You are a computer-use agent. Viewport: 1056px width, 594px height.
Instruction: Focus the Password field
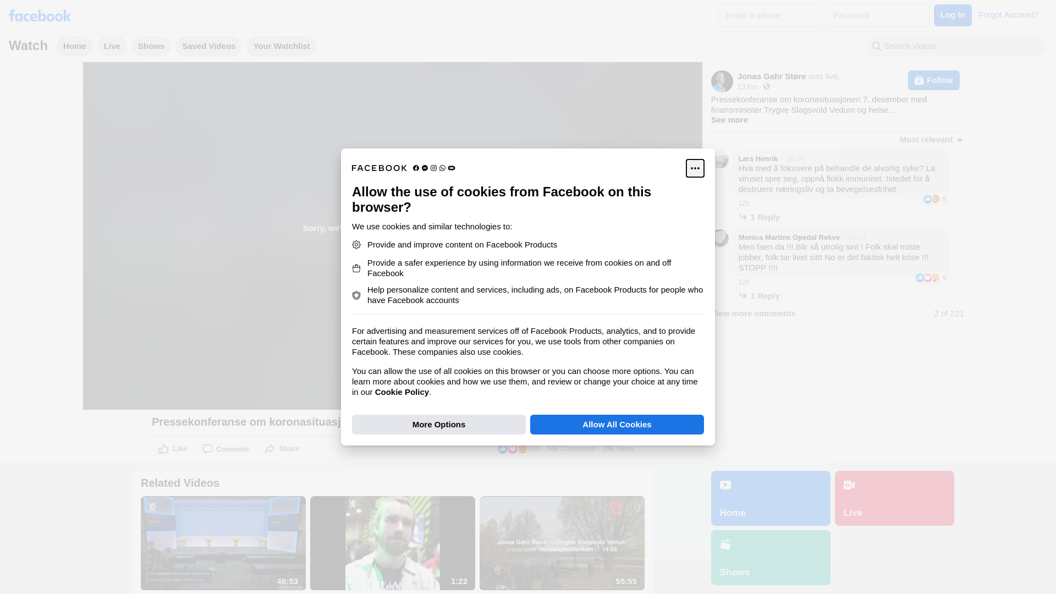point(877,15)
